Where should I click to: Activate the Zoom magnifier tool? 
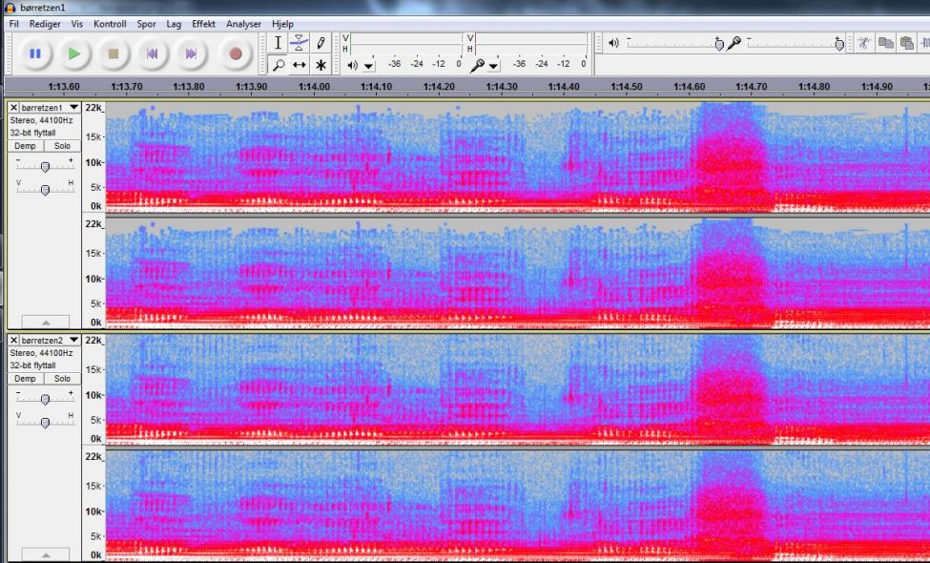(x=278, y=65)
